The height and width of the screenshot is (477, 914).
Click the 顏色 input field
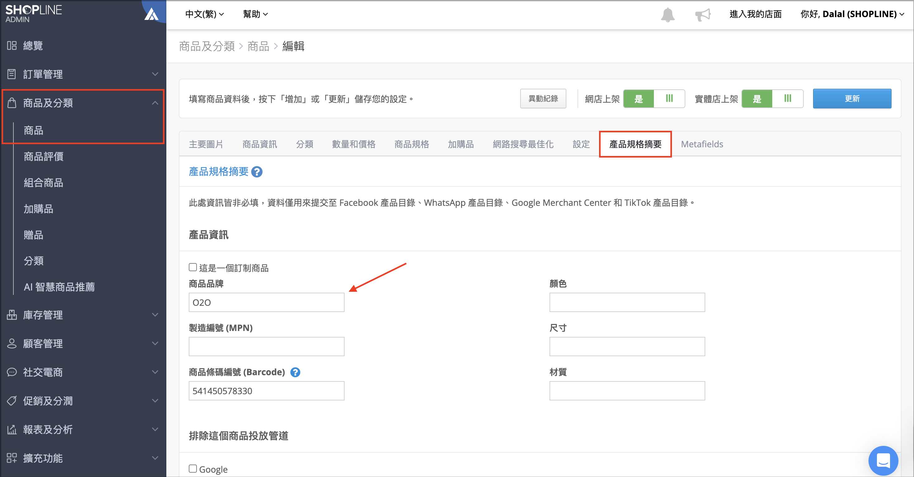627,302
